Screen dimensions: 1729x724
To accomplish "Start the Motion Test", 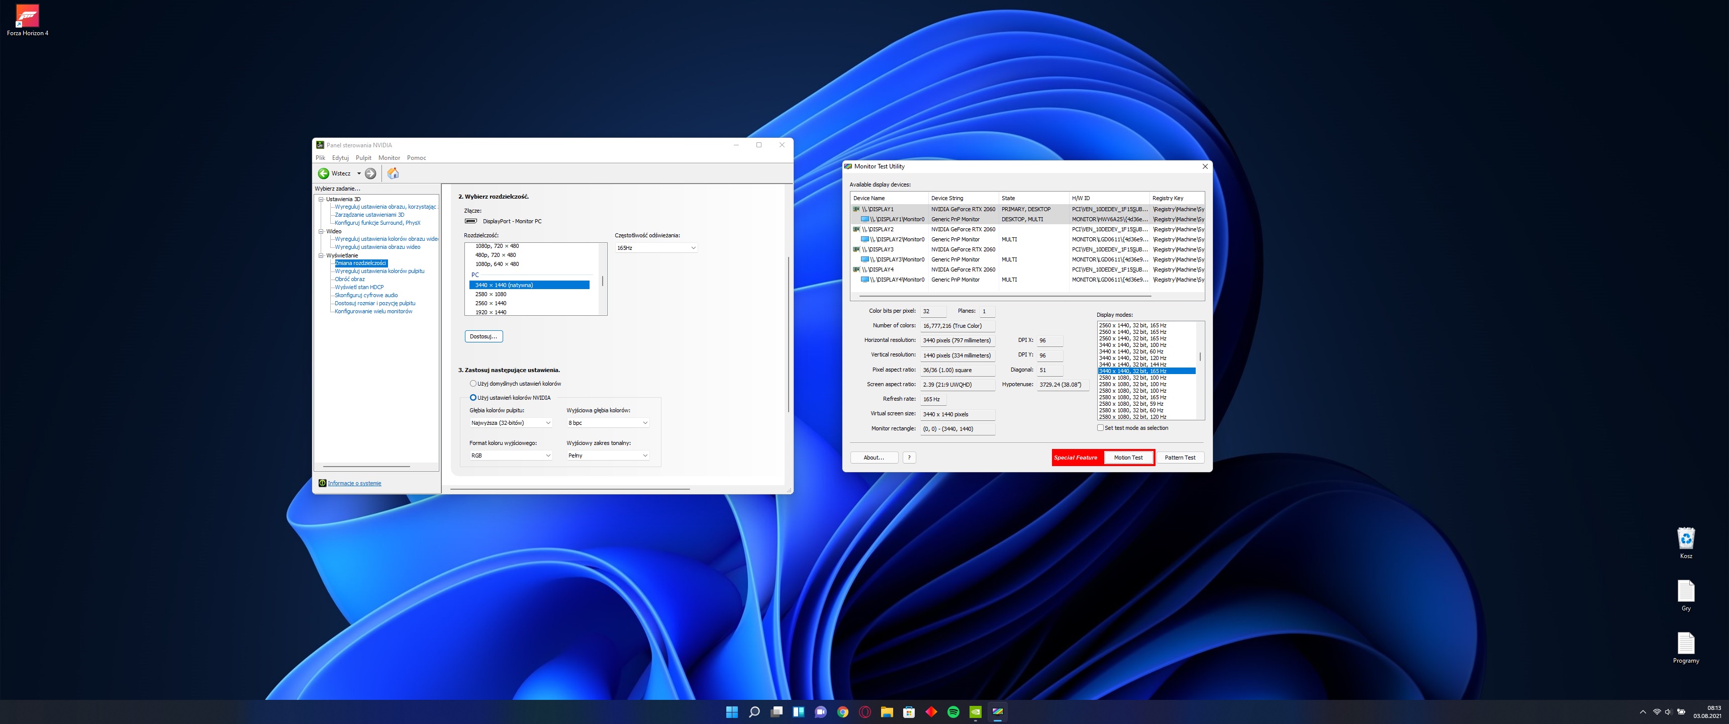I will coord(1128,458).
